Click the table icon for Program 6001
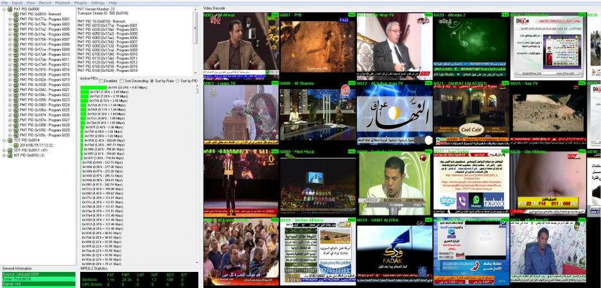 click(x=15, y=19)
